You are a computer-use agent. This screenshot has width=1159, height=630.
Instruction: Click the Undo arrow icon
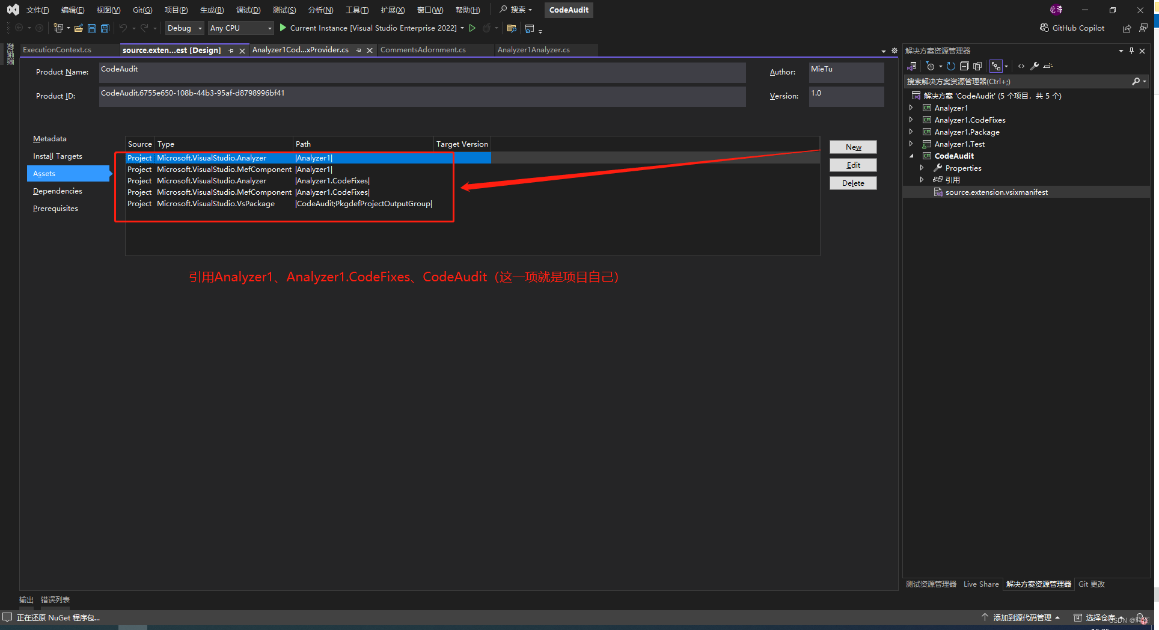(123, 28)
